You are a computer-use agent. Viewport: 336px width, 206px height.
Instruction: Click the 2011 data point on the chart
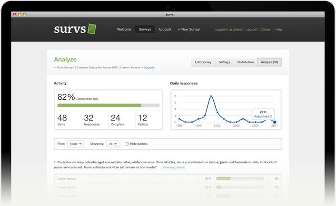coord(275,122)
